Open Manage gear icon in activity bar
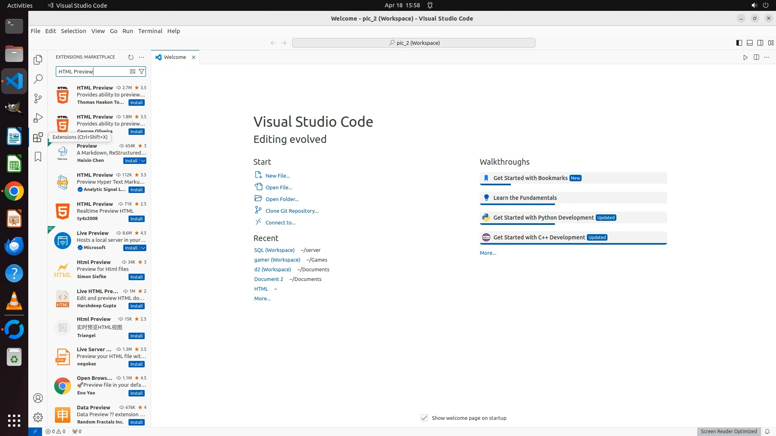The width and height of the screenshot is (776, 436). 38,417
